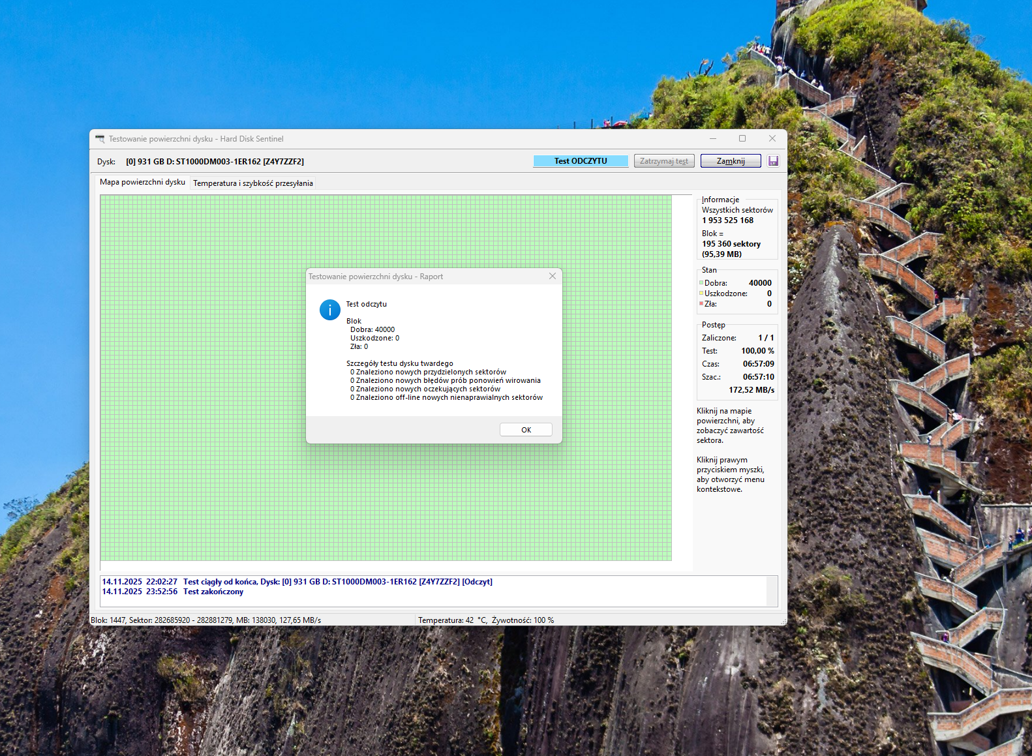This screenshot has width=1032, height=756.
Task: Close the Hard Disk Sentinel test window
Action: click(772, 138)
